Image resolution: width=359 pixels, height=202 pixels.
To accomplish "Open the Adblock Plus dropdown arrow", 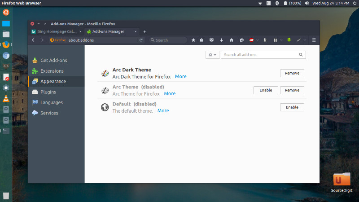I will click(258, 40).
